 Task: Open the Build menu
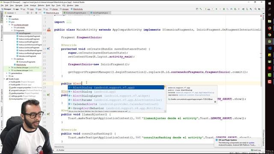[48, 6]
